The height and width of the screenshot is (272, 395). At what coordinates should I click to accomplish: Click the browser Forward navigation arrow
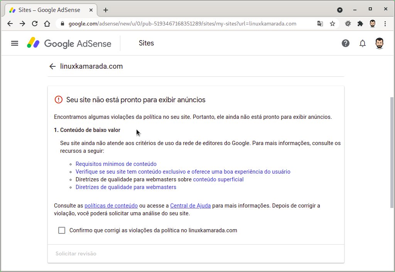[22, 24]
